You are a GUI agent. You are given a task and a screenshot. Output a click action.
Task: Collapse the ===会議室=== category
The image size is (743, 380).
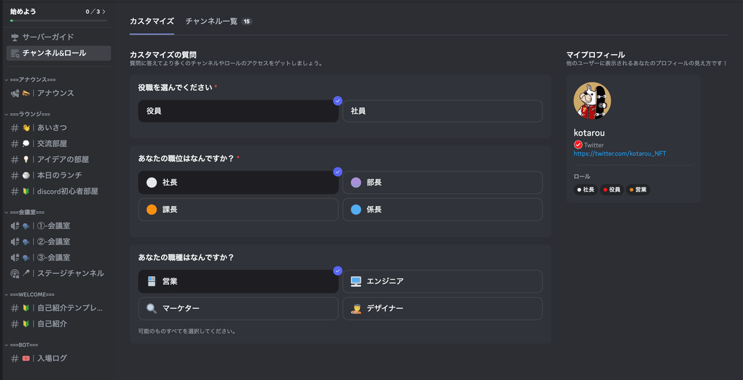point(24,212)
